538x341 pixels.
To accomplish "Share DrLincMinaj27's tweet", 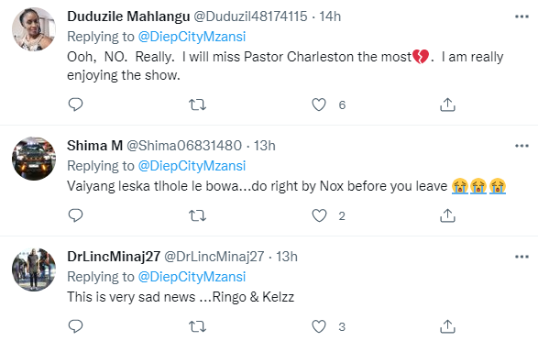I will tap(447, 326).
